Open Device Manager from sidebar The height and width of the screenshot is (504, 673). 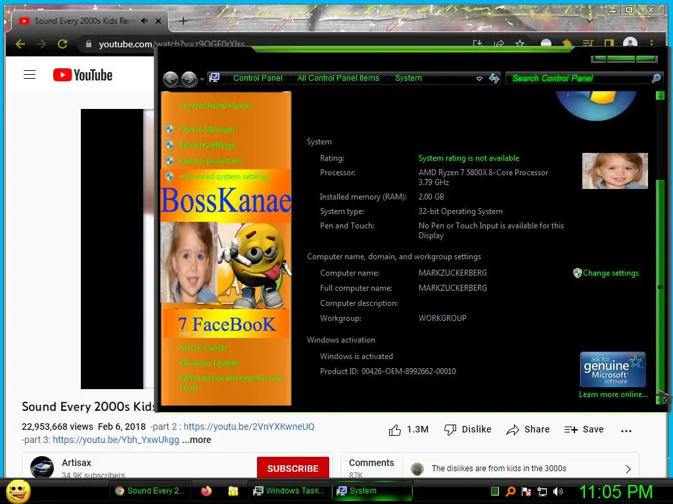[207, 129]
